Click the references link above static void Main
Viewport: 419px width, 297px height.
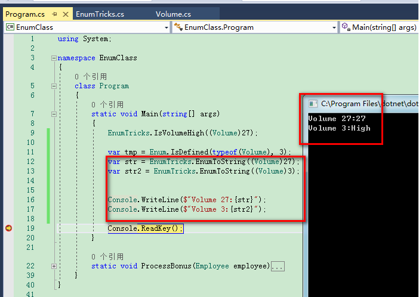[x=107, y=105]
